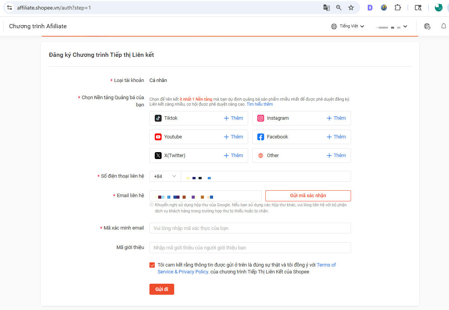449x310 pixels.
Task: Add Other platform via Thêm
Action: (336, 155)
